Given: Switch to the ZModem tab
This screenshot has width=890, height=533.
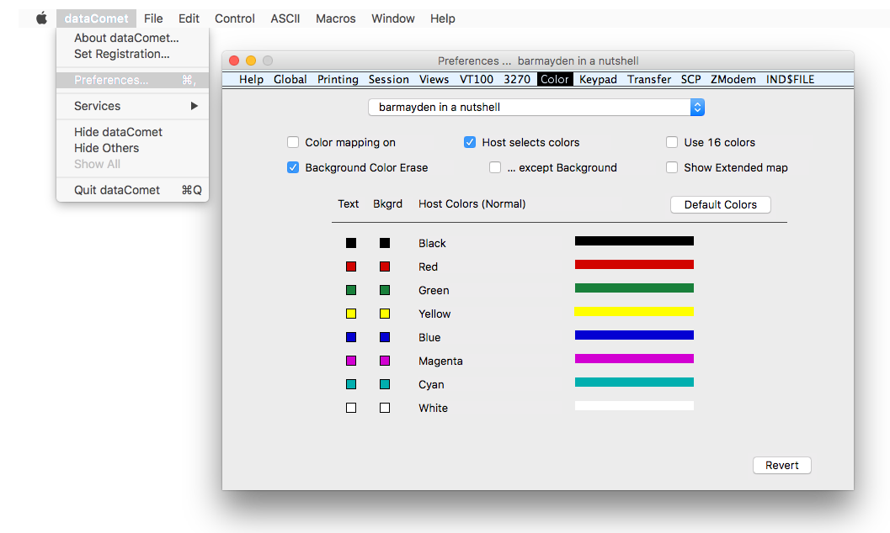Looking at the screenshot, I should [733, 79].
